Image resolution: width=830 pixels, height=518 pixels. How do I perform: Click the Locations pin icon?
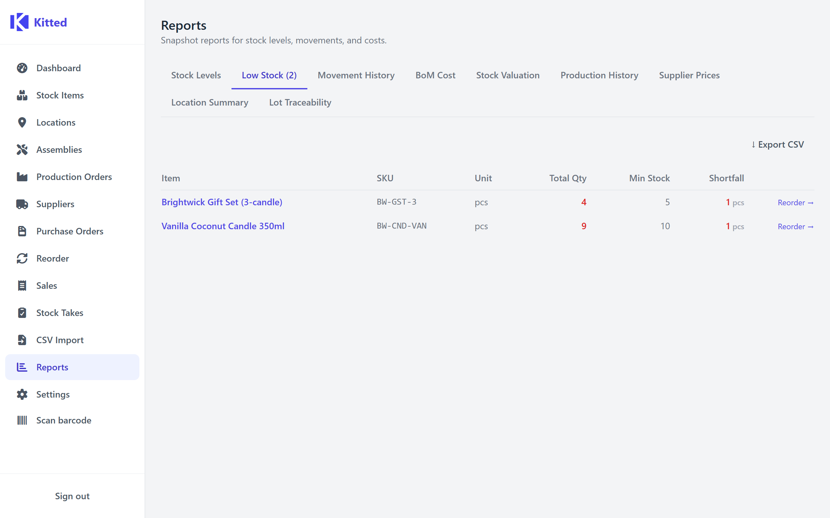22,123
